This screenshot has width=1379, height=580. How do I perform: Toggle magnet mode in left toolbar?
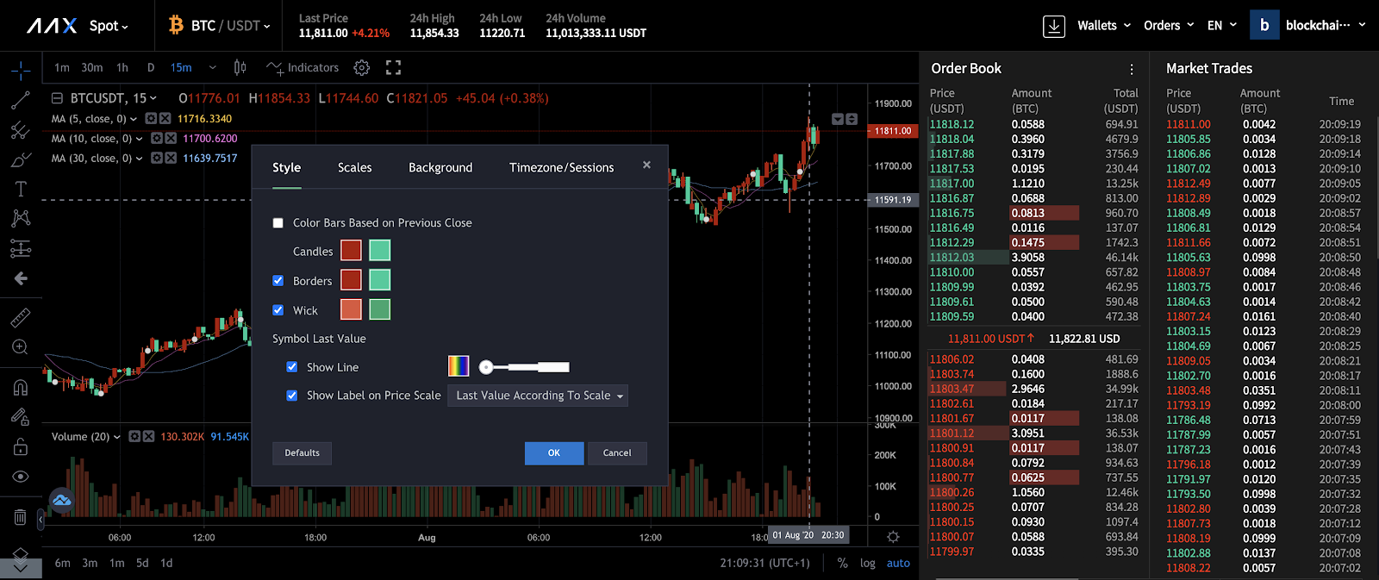pos(21,388)
